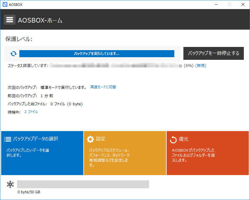Click the (6%) progress percentage
Screen dimensions: 250x200
point(189,65)
